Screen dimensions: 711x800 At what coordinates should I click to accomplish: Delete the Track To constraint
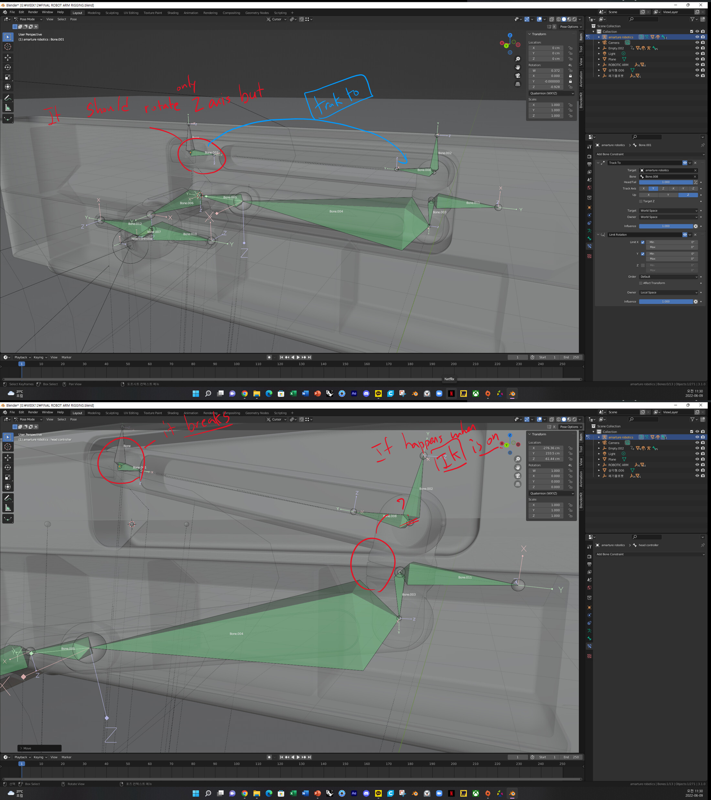(695, 163)
